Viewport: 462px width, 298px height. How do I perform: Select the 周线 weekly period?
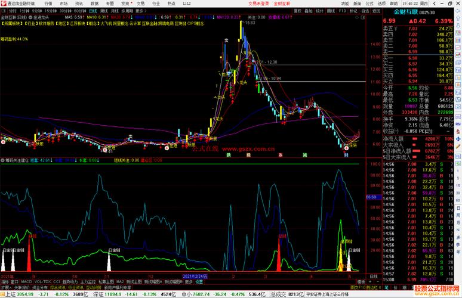point(104,11)
